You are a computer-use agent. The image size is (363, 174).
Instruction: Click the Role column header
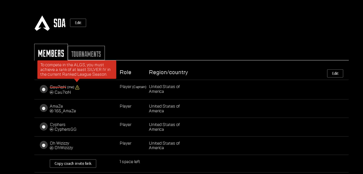126,72
